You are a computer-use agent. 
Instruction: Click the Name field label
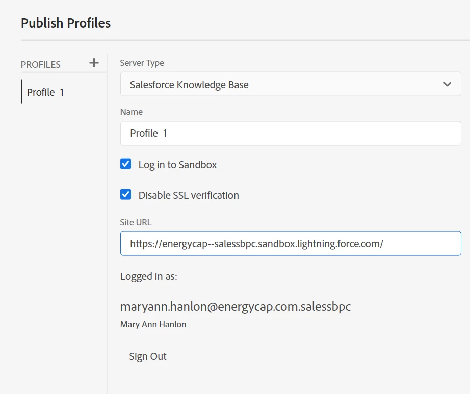pyautogui.click(x=132, y=112)
